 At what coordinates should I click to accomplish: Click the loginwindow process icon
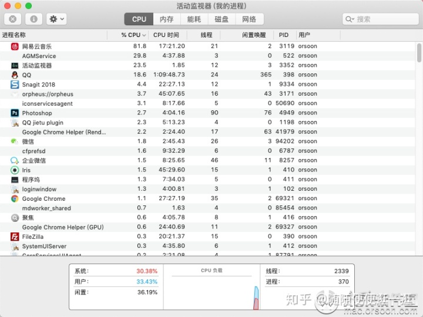click(15, 189)
